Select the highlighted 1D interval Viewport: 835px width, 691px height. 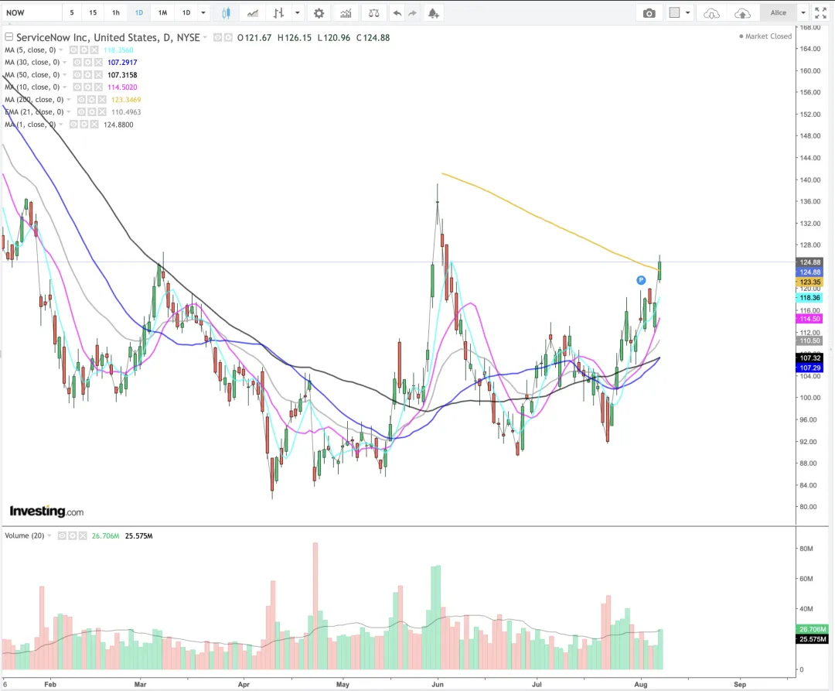pyautogui.click(x=139, y=13)
